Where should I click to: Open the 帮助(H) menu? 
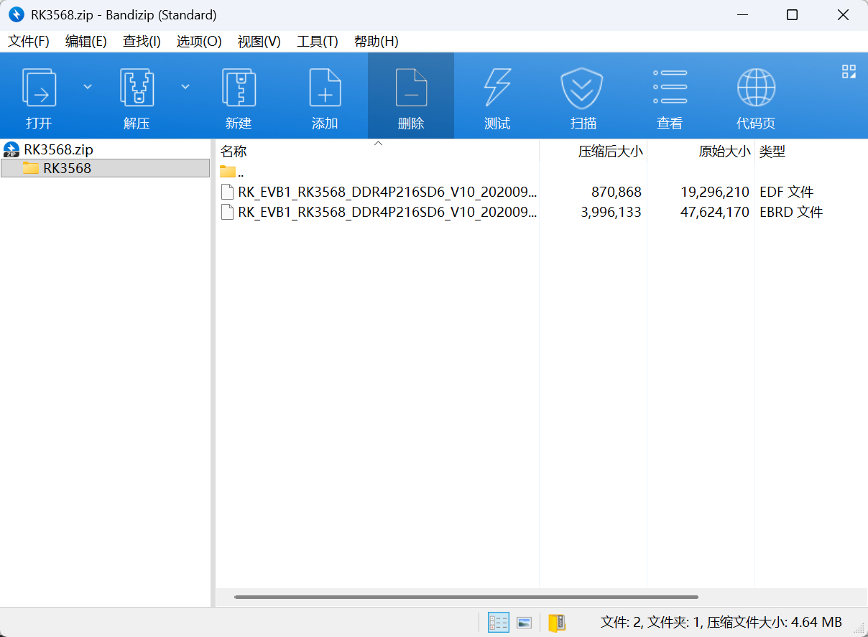377,42
